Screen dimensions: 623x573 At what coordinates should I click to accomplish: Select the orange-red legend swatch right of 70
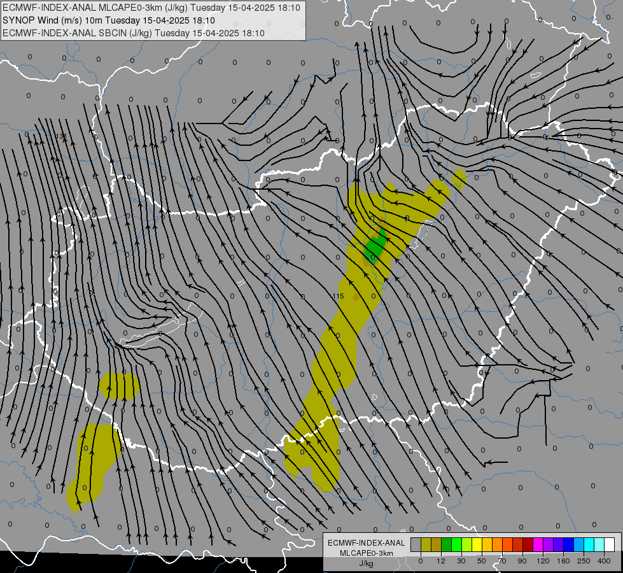(508, 544)
